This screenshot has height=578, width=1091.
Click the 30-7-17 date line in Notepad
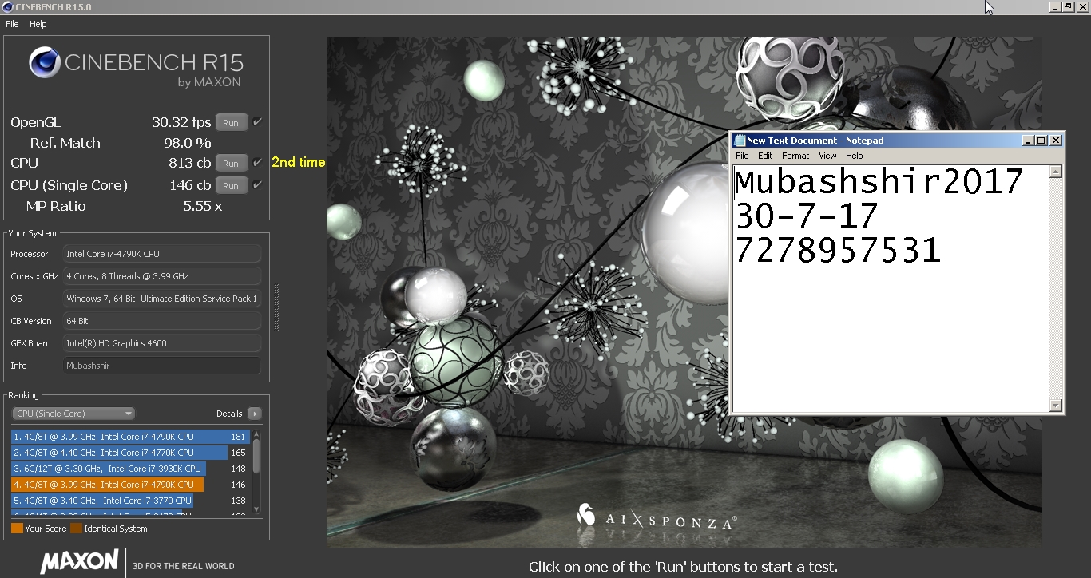pyautogui.click(x=807, y=216)
